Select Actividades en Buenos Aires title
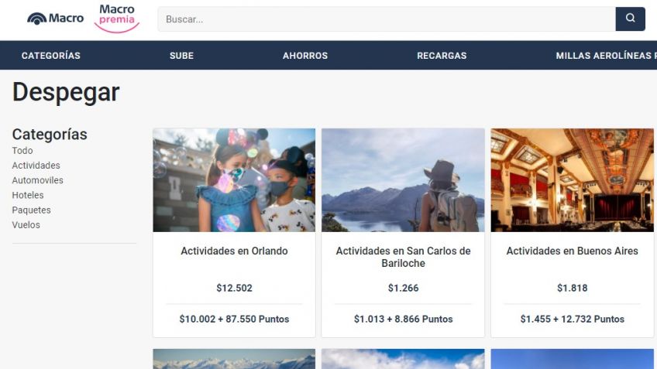This screenshot has width=657, height=369. pos(573,251)
